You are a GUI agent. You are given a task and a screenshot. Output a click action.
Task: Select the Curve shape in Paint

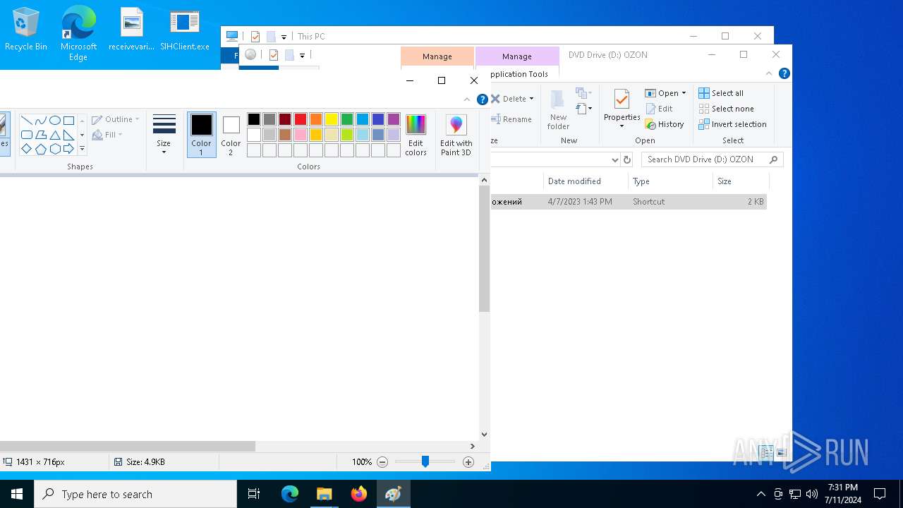click(x=40, y=121)
